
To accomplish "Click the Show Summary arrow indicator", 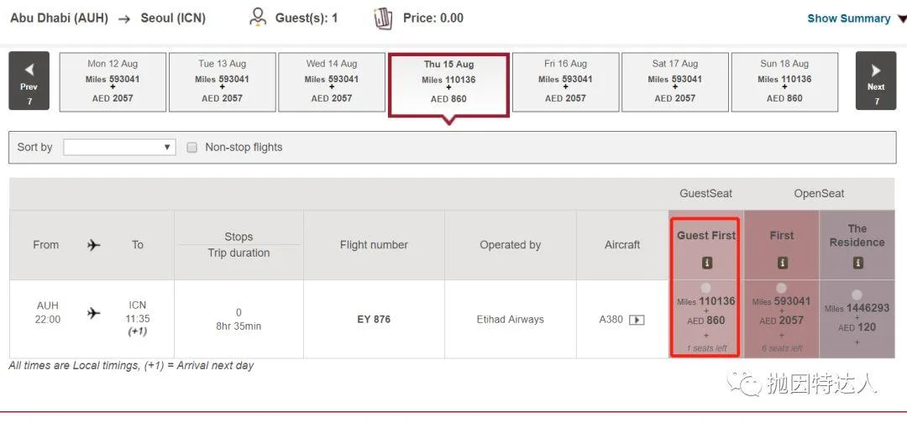I will (902, 19).
